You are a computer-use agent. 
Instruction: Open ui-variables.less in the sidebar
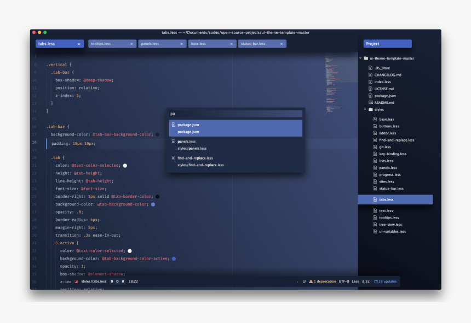coord(392,231)
